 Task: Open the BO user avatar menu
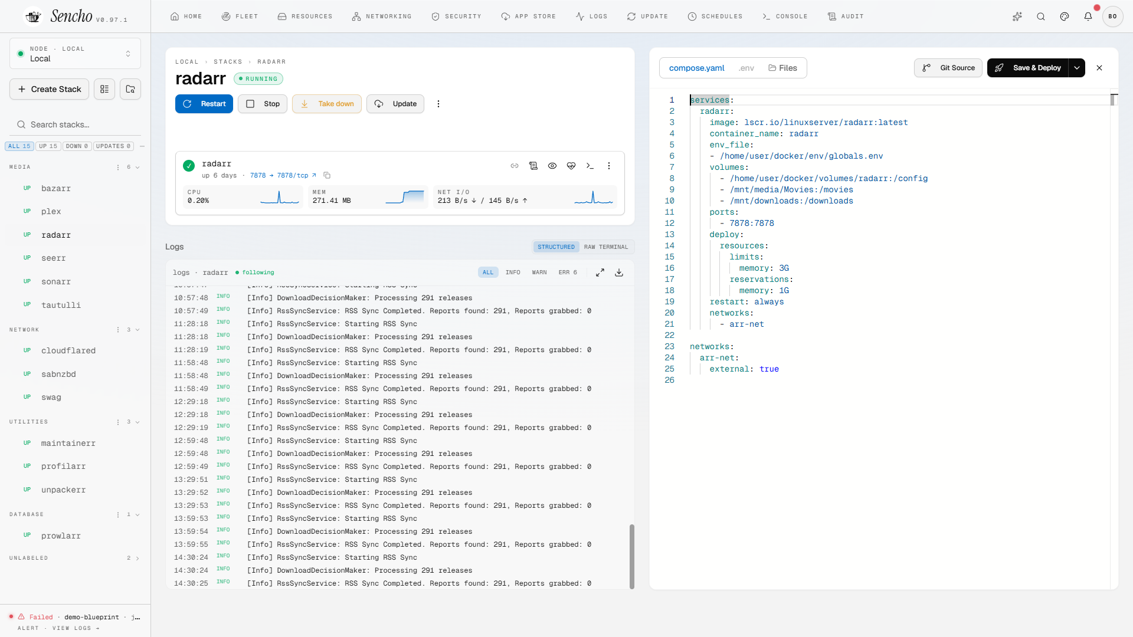(x=1112, y=17)
